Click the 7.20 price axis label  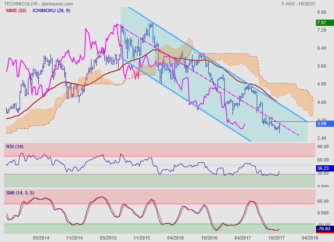point(321,30)
